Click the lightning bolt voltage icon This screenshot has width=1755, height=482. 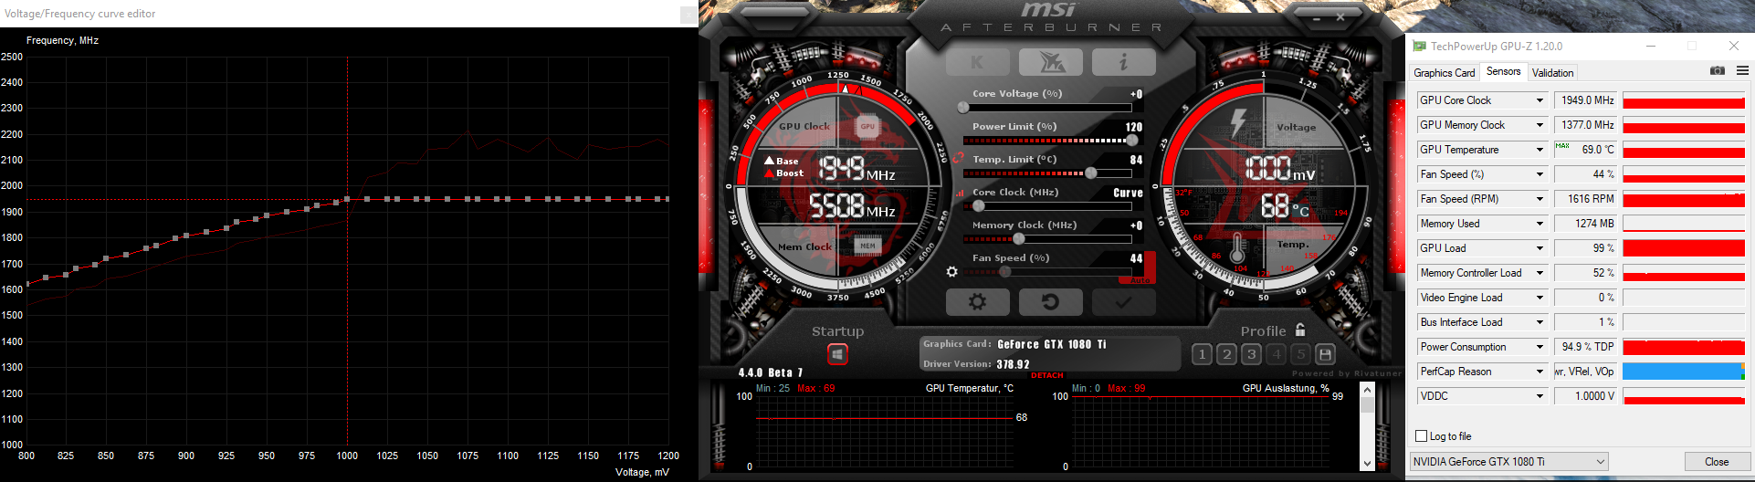(x=1238, y=124)
